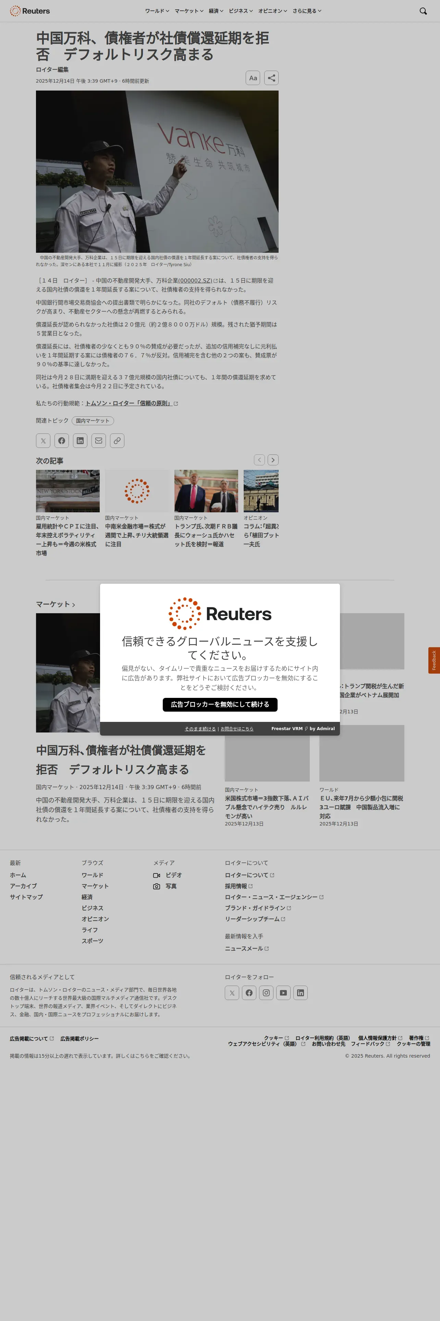Open the search magnifier icon
This screenshot has height=1321, width=440.
point(423,11)
